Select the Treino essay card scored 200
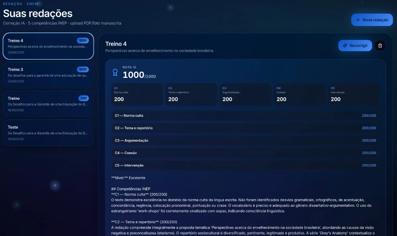The width and height of the screenshot is (397, 236). coord(48,104)
